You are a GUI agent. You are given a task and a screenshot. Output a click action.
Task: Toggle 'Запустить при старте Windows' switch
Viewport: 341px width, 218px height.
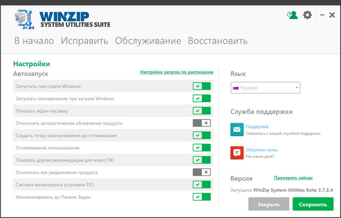tap(202, 86)
